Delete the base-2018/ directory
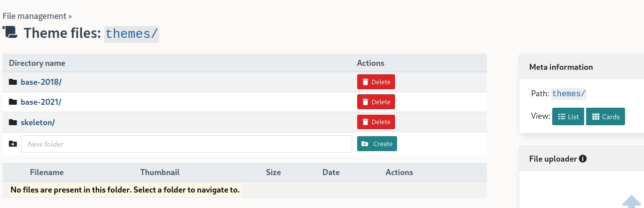This screenshot has width=644, height=208. [376, 82]
